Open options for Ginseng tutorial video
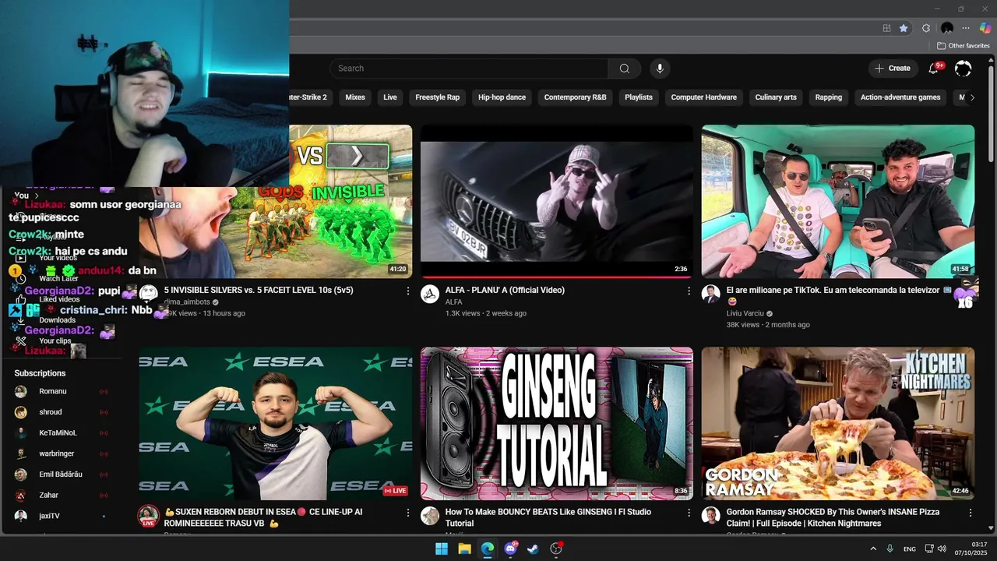997x561 pixels. pos(689,513)
